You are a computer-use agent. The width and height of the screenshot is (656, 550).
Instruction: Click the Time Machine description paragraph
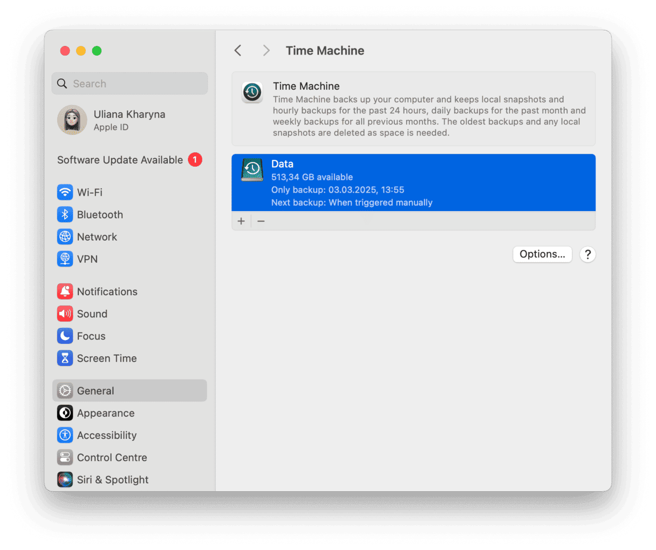429,116
